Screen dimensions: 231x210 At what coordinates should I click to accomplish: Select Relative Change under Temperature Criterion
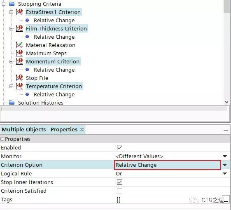tap(54, 94)
